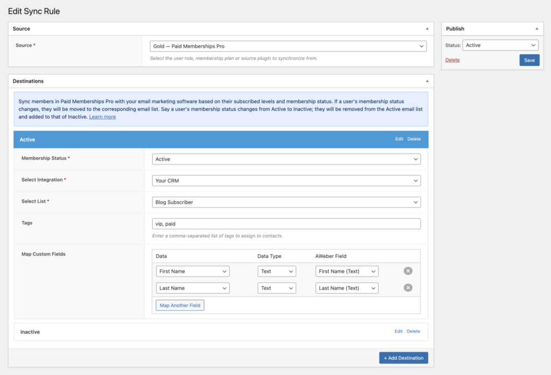The width and height of the screenshot is (551, 375).
Task: Click the + Add Destination button
Action: point(404,358)
